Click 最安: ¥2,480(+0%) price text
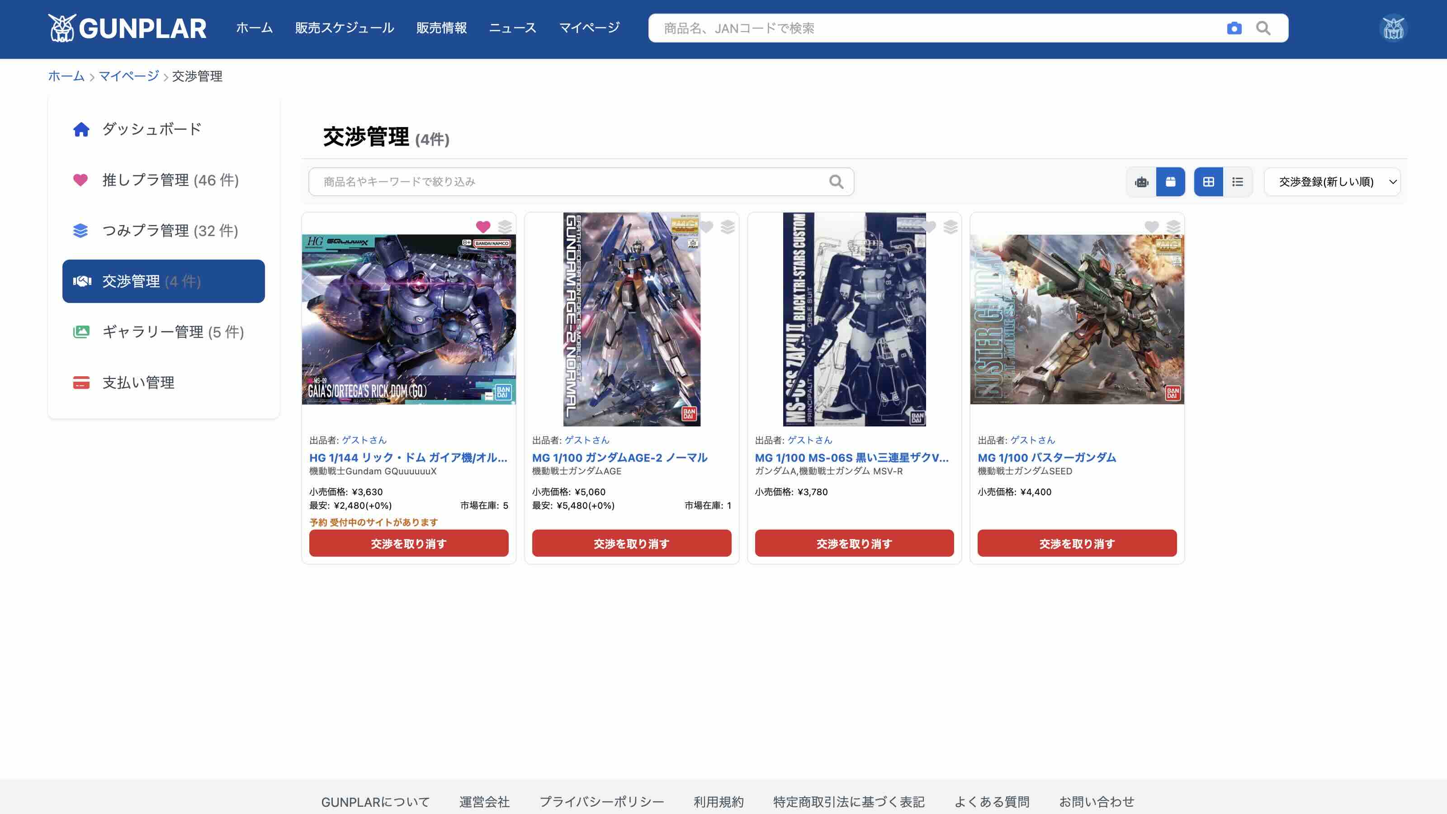This screenshot has width=1447, height=814. pos(350,506)
